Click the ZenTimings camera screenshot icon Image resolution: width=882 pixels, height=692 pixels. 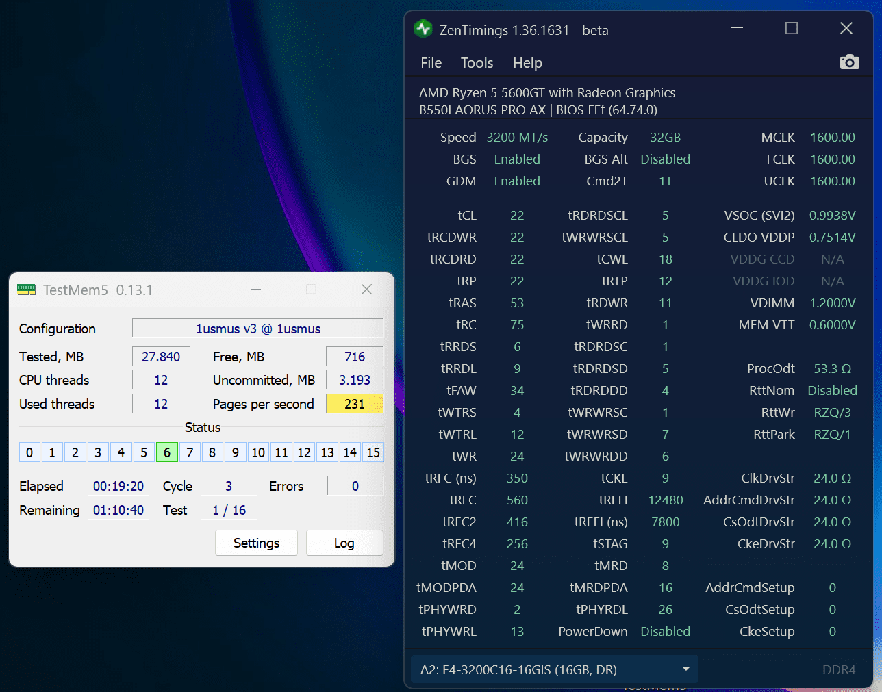849,62
